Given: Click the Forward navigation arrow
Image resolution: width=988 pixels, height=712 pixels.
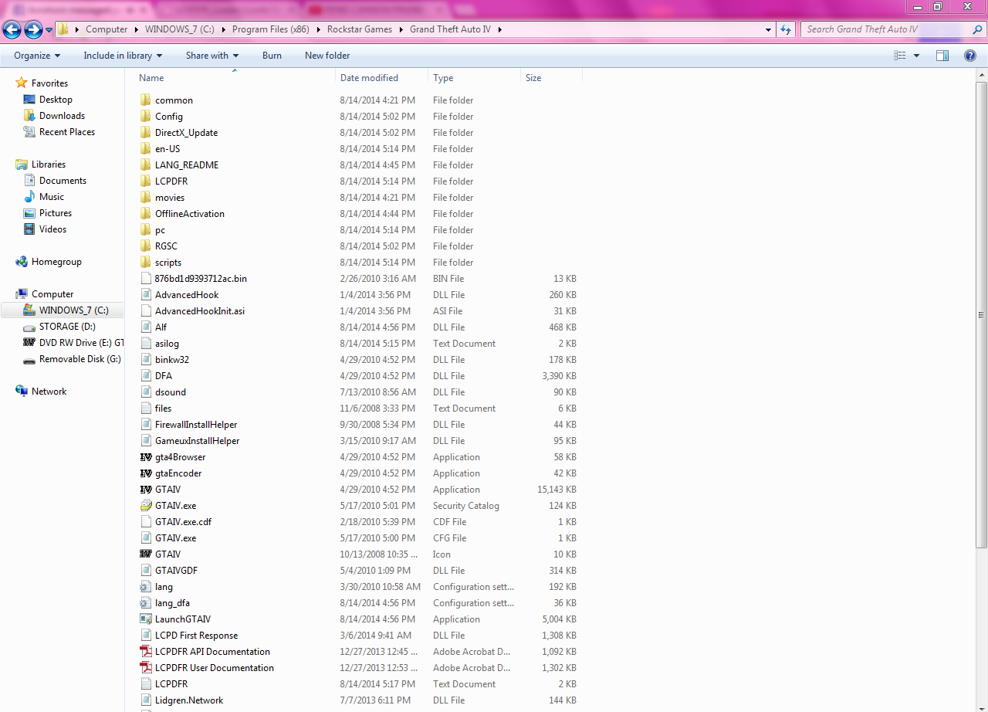Looking at the screenshot, I should [x=33, y=29].
